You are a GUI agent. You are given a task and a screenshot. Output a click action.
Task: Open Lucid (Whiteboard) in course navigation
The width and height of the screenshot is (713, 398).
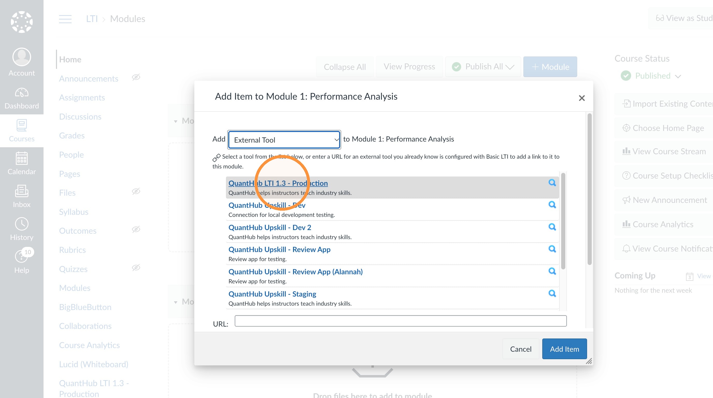click(x=94, y=364)
